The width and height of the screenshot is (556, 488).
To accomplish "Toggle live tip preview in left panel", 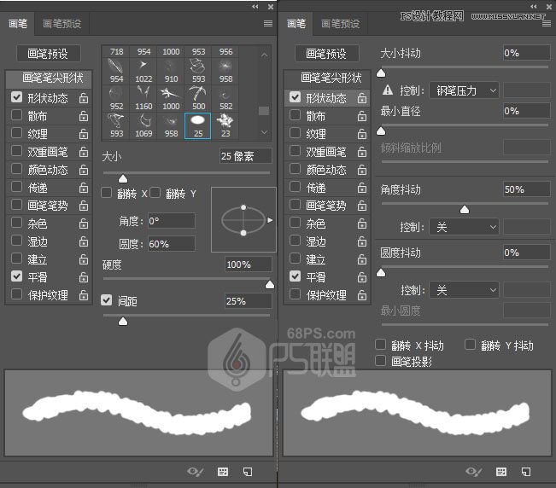I will tap(195, 471).
